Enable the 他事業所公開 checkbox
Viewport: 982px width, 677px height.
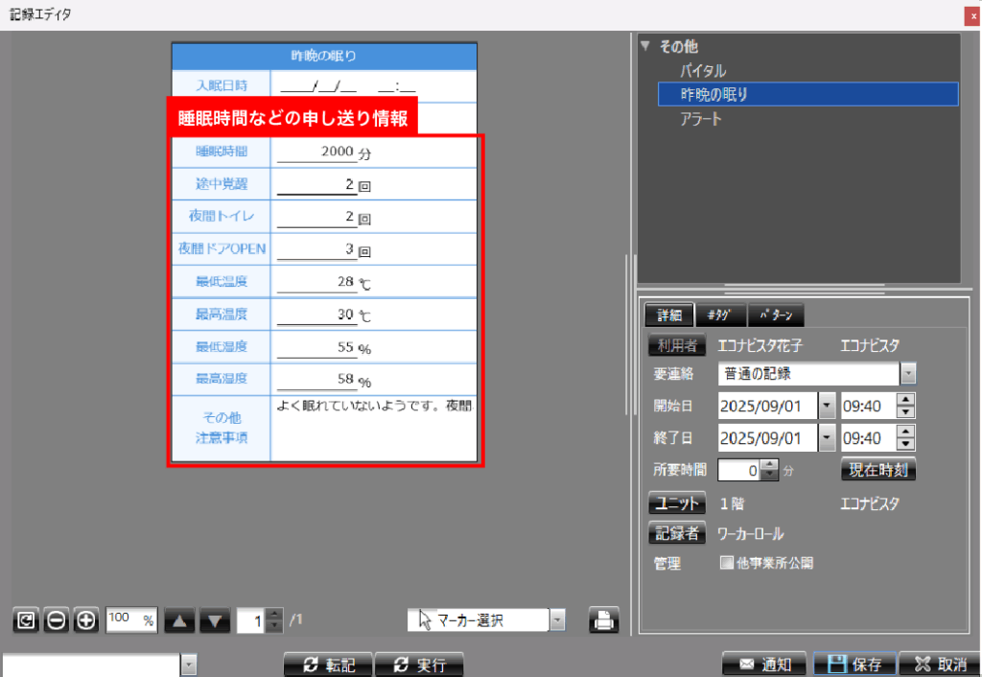click(x=727, y=564)
